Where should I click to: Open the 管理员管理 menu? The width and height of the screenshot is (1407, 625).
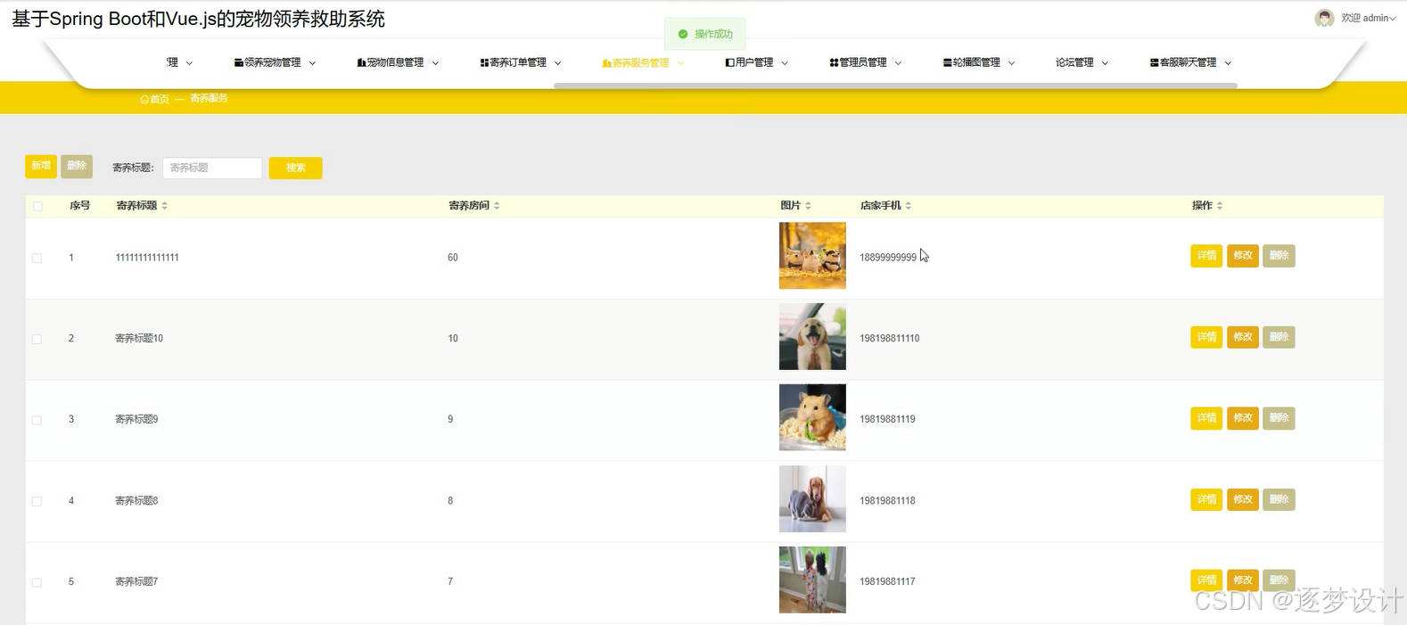point(866,62)
